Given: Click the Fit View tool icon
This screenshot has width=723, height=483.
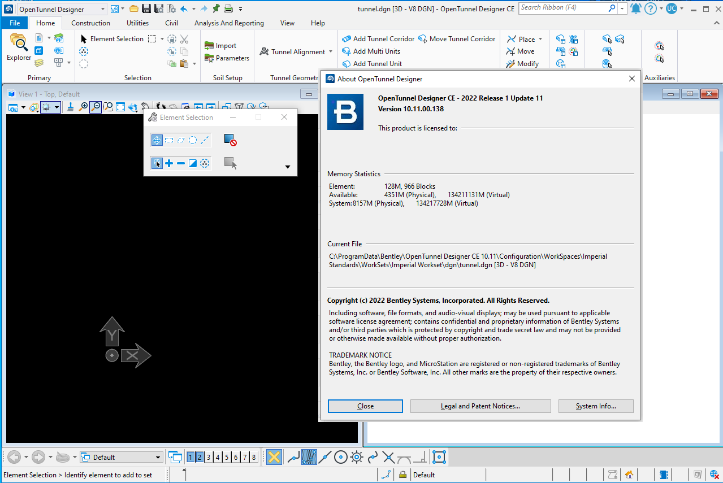Looking at the screenshot, I should click(x=120, y=107).
